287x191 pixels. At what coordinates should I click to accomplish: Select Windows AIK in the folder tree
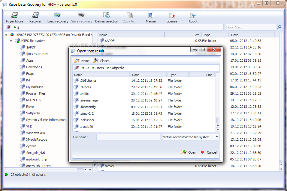point(36,133)
